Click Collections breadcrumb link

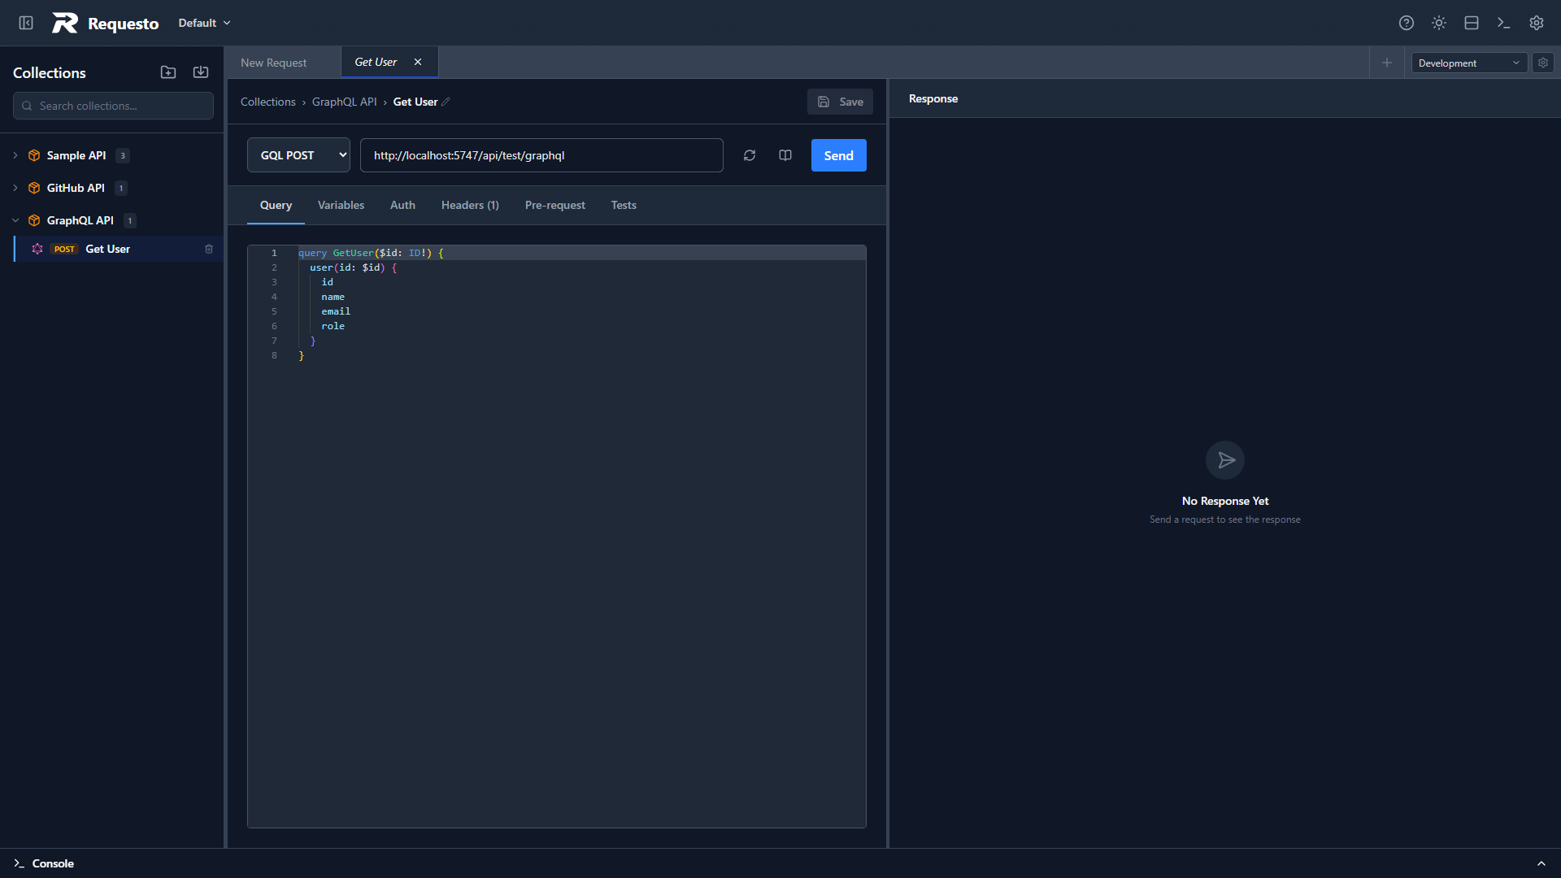(x=268, y=102)
